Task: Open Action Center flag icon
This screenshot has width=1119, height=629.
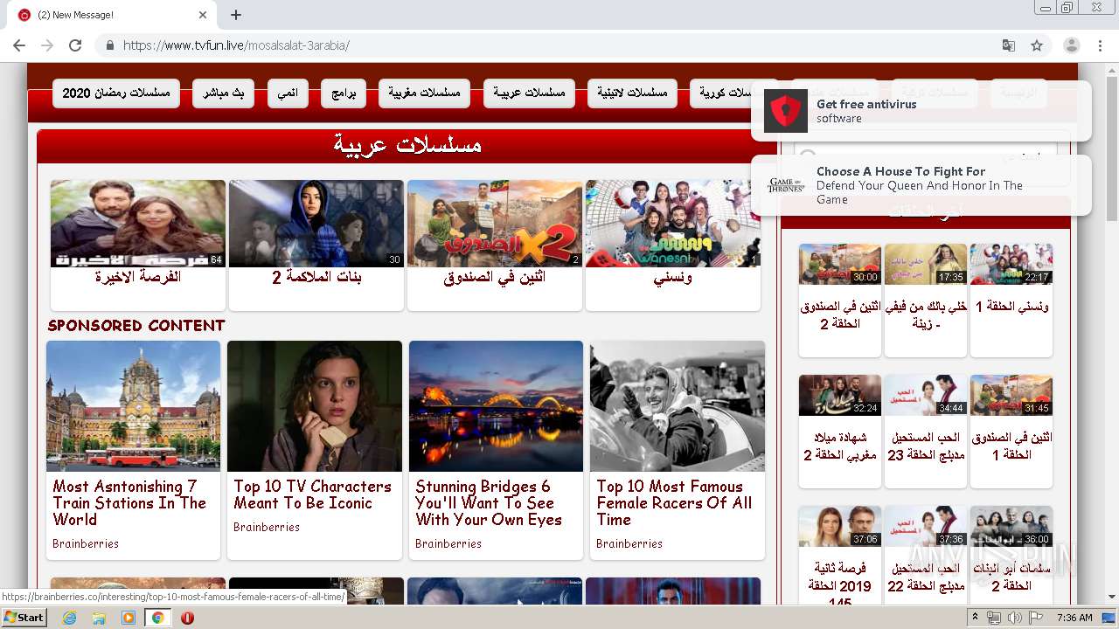Action: [1035, 618]
